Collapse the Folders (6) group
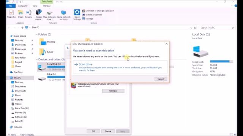The width and height of the screenshot is (243, 136). (x=36, y=34)
